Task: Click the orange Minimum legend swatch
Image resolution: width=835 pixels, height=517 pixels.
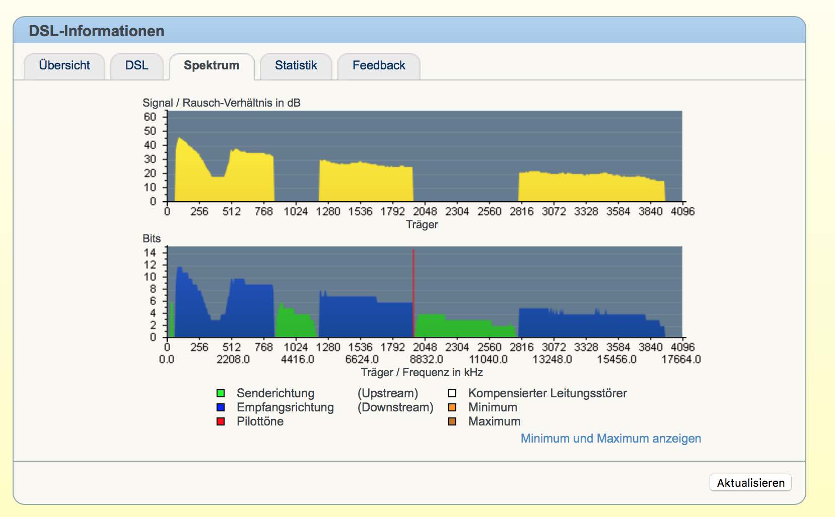Action: click(x=452, y=407)
